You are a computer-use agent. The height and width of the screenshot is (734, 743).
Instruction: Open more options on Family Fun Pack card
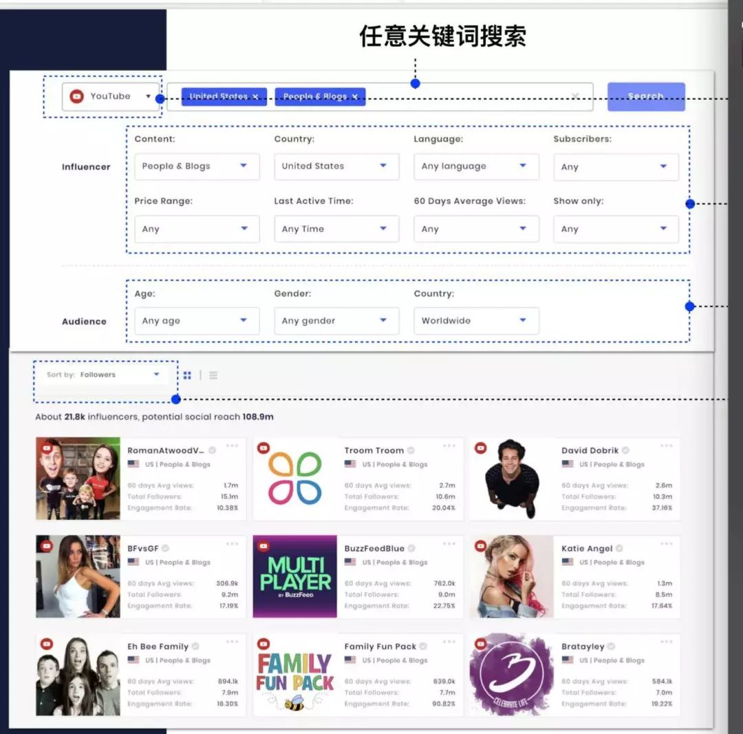pyautogui.click(x=449, y=642)
